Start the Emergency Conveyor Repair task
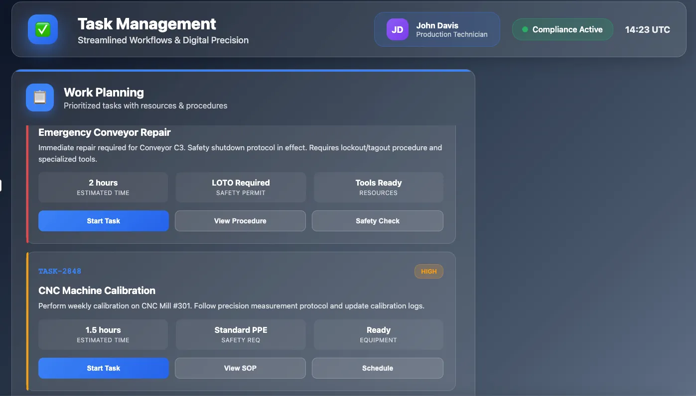Screen dimensions: 696x396 104,221
